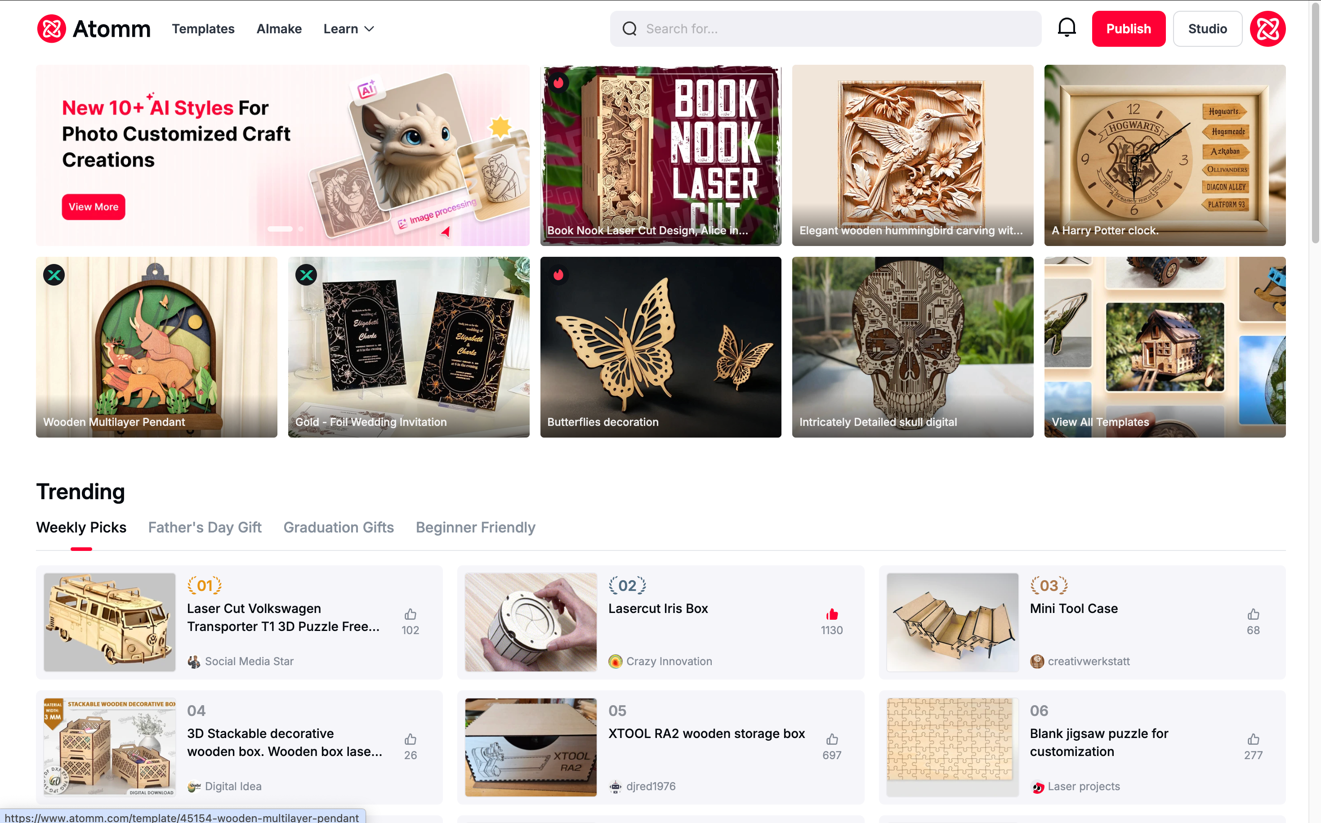Screen dimensions: 1321x823
Task: Open the Templates menu item
Action: tap(203, 29)
